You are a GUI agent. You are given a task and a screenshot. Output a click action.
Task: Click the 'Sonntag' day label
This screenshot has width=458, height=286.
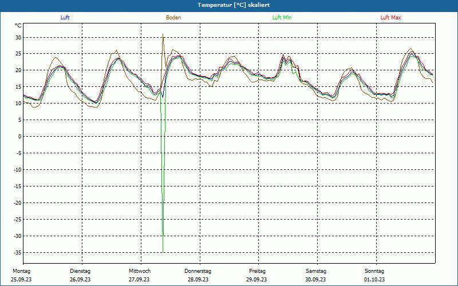tap(374, 271)
